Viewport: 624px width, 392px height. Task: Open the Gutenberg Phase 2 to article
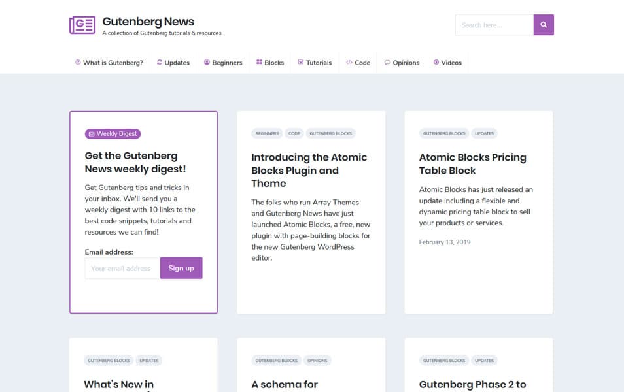coord(472,385)
